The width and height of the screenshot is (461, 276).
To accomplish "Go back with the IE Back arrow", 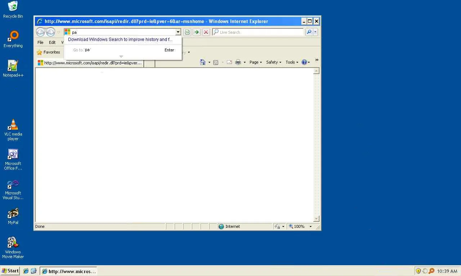I will tap(41, 32).
